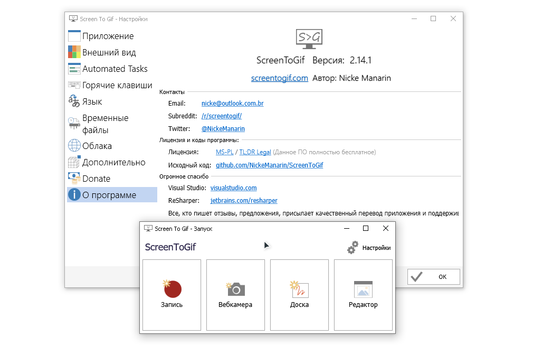
Task: Open the /r/screentogif/ subreddit link
Action: (x=222, y=116)
